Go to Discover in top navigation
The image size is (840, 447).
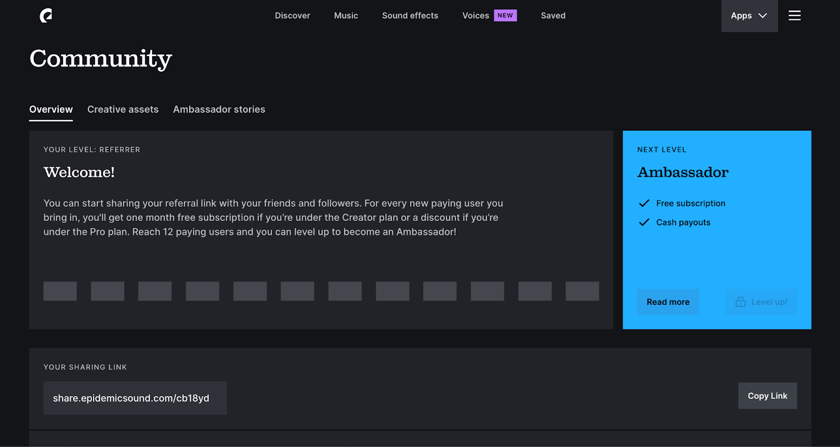click(x=292, y=16)
